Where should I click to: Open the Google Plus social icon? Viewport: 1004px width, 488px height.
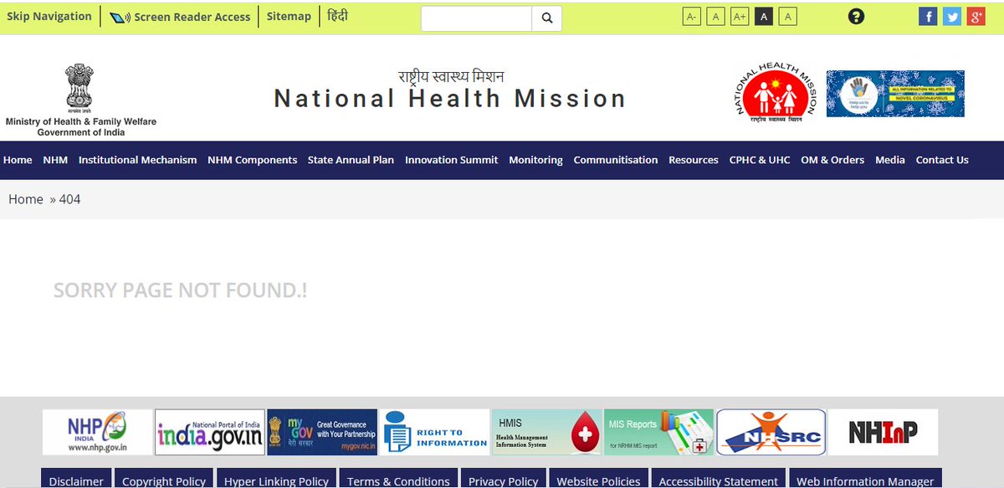[976, 17]
